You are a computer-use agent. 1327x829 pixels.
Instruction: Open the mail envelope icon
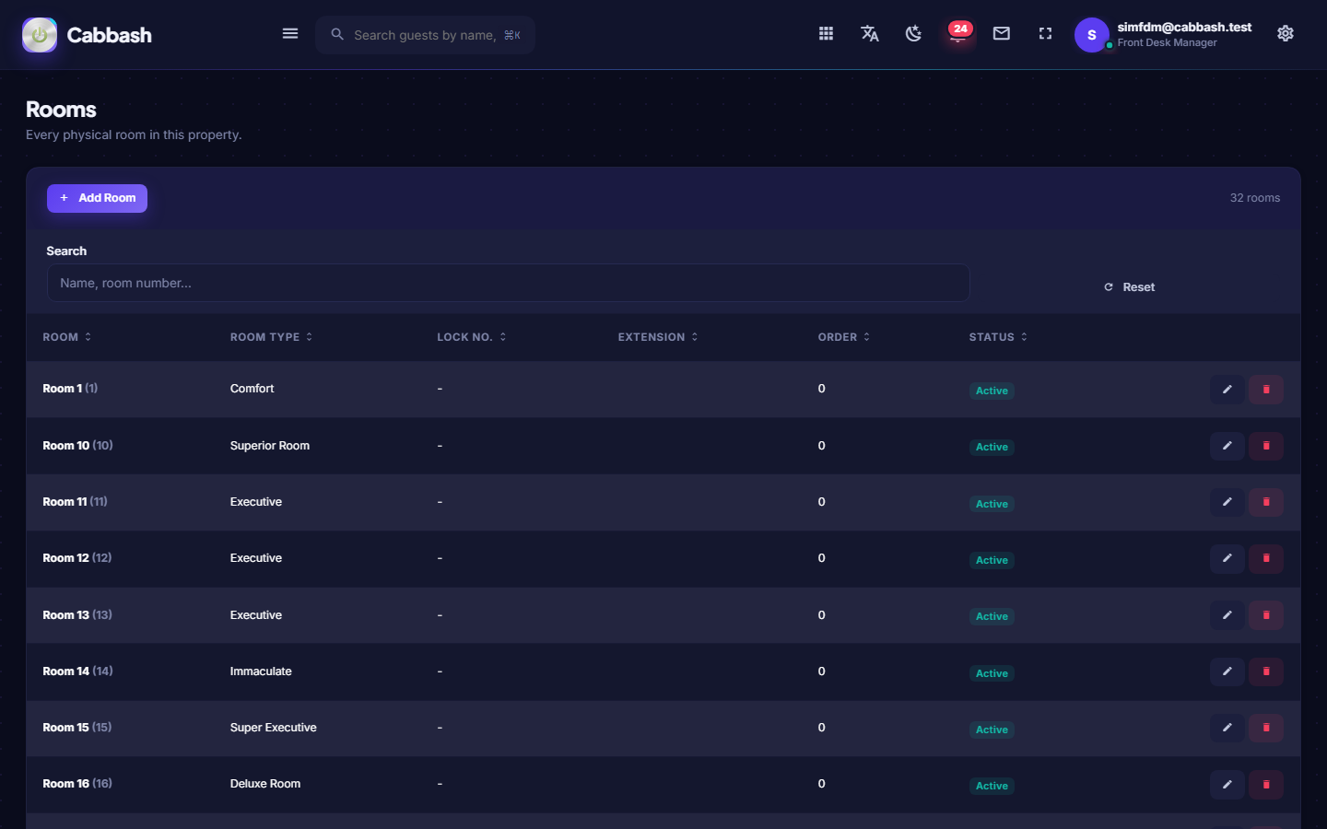pos(1002,34)
